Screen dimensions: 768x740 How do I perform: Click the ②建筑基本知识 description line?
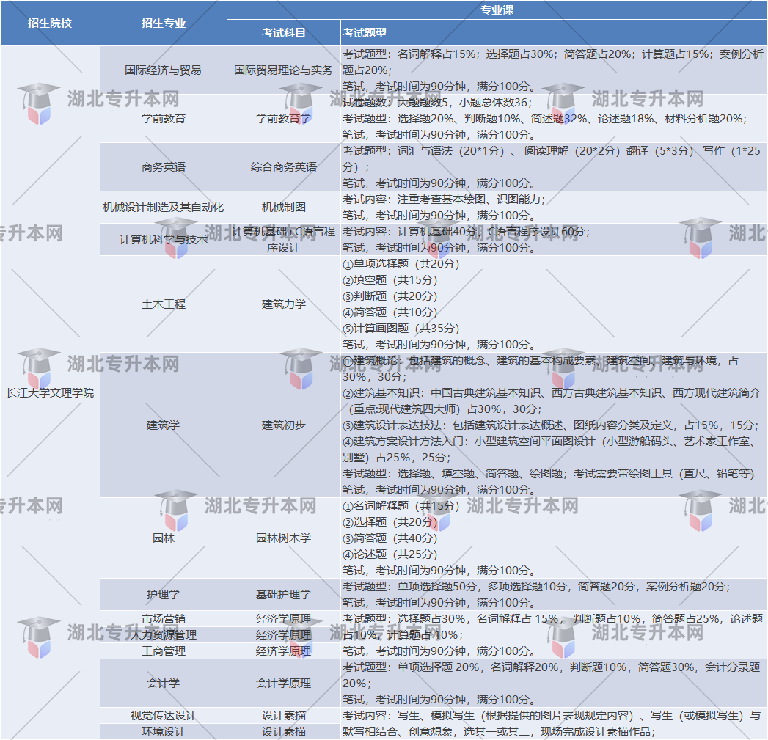[x=552, y=401]
